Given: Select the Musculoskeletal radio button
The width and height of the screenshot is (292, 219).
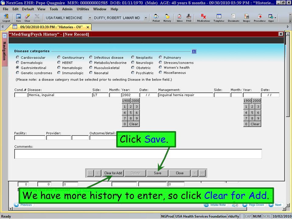Looking at the screenshot, I should tap(91, 68).
